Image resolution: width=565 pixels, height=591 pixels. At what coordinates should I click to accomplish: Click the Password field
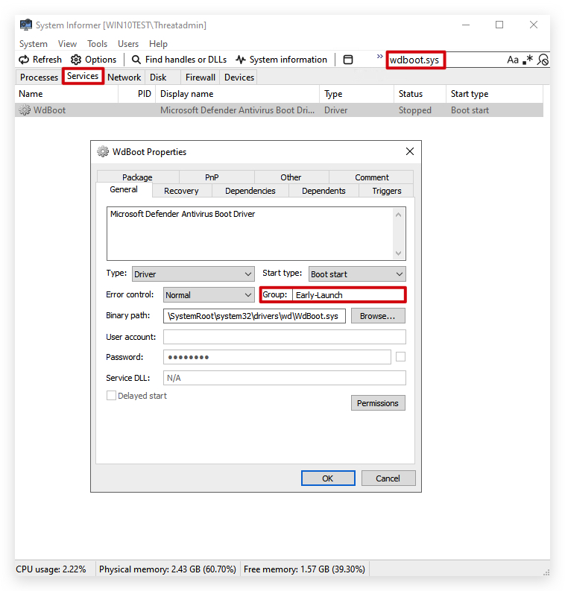pyautogui.click(x=277, y=357)
